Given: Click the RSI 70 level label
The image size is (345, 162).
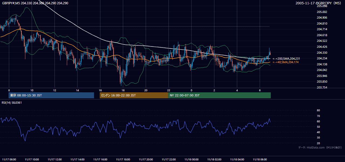Looking at the screenshot, I should (x=318, y=116).
